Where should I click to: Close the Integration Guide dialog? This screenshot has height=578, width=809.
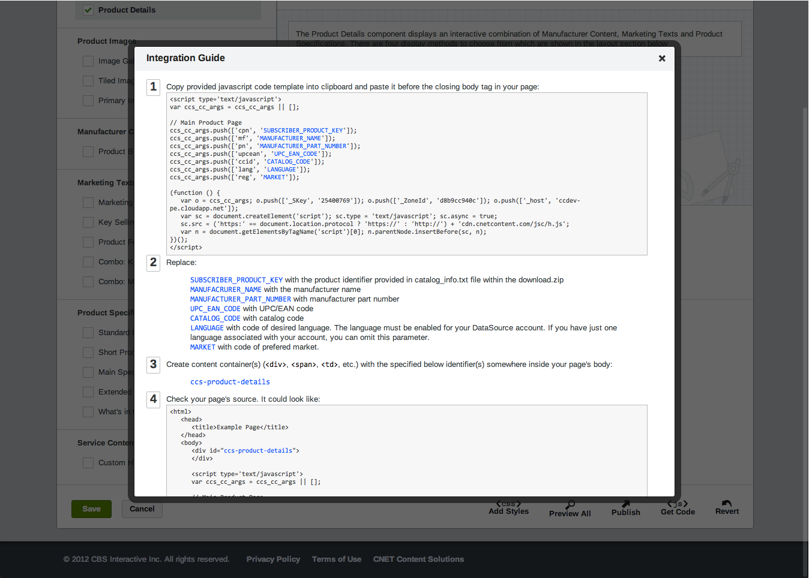[662, 58]
